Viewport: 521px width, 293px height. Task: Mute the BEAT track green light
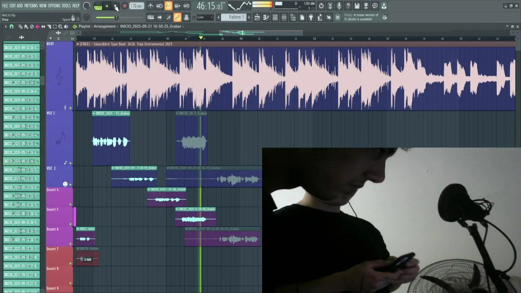click(70, 108)
